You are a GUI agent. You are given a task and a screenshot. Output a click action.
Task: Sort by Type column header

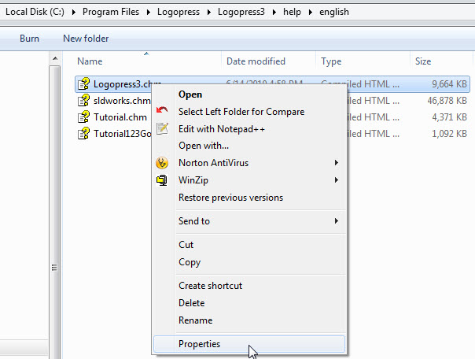point(331,61)
